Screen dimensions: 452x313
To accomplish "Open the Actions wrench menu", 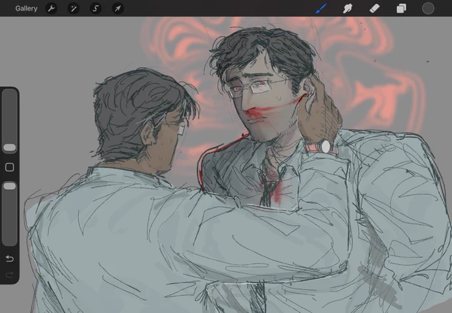I will pos(51,9).
